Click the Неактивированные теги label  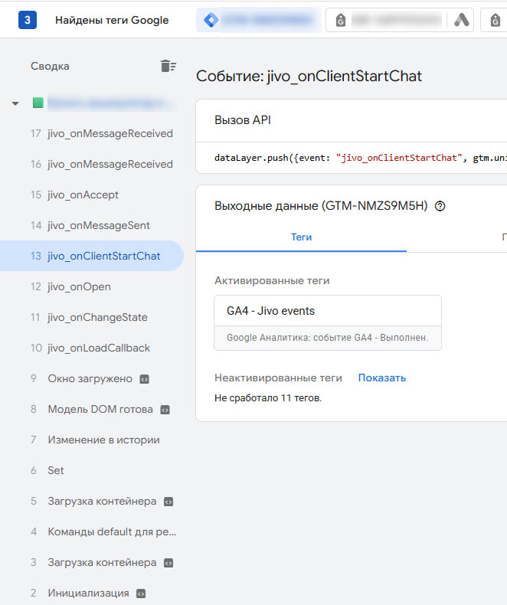(278, 378)
